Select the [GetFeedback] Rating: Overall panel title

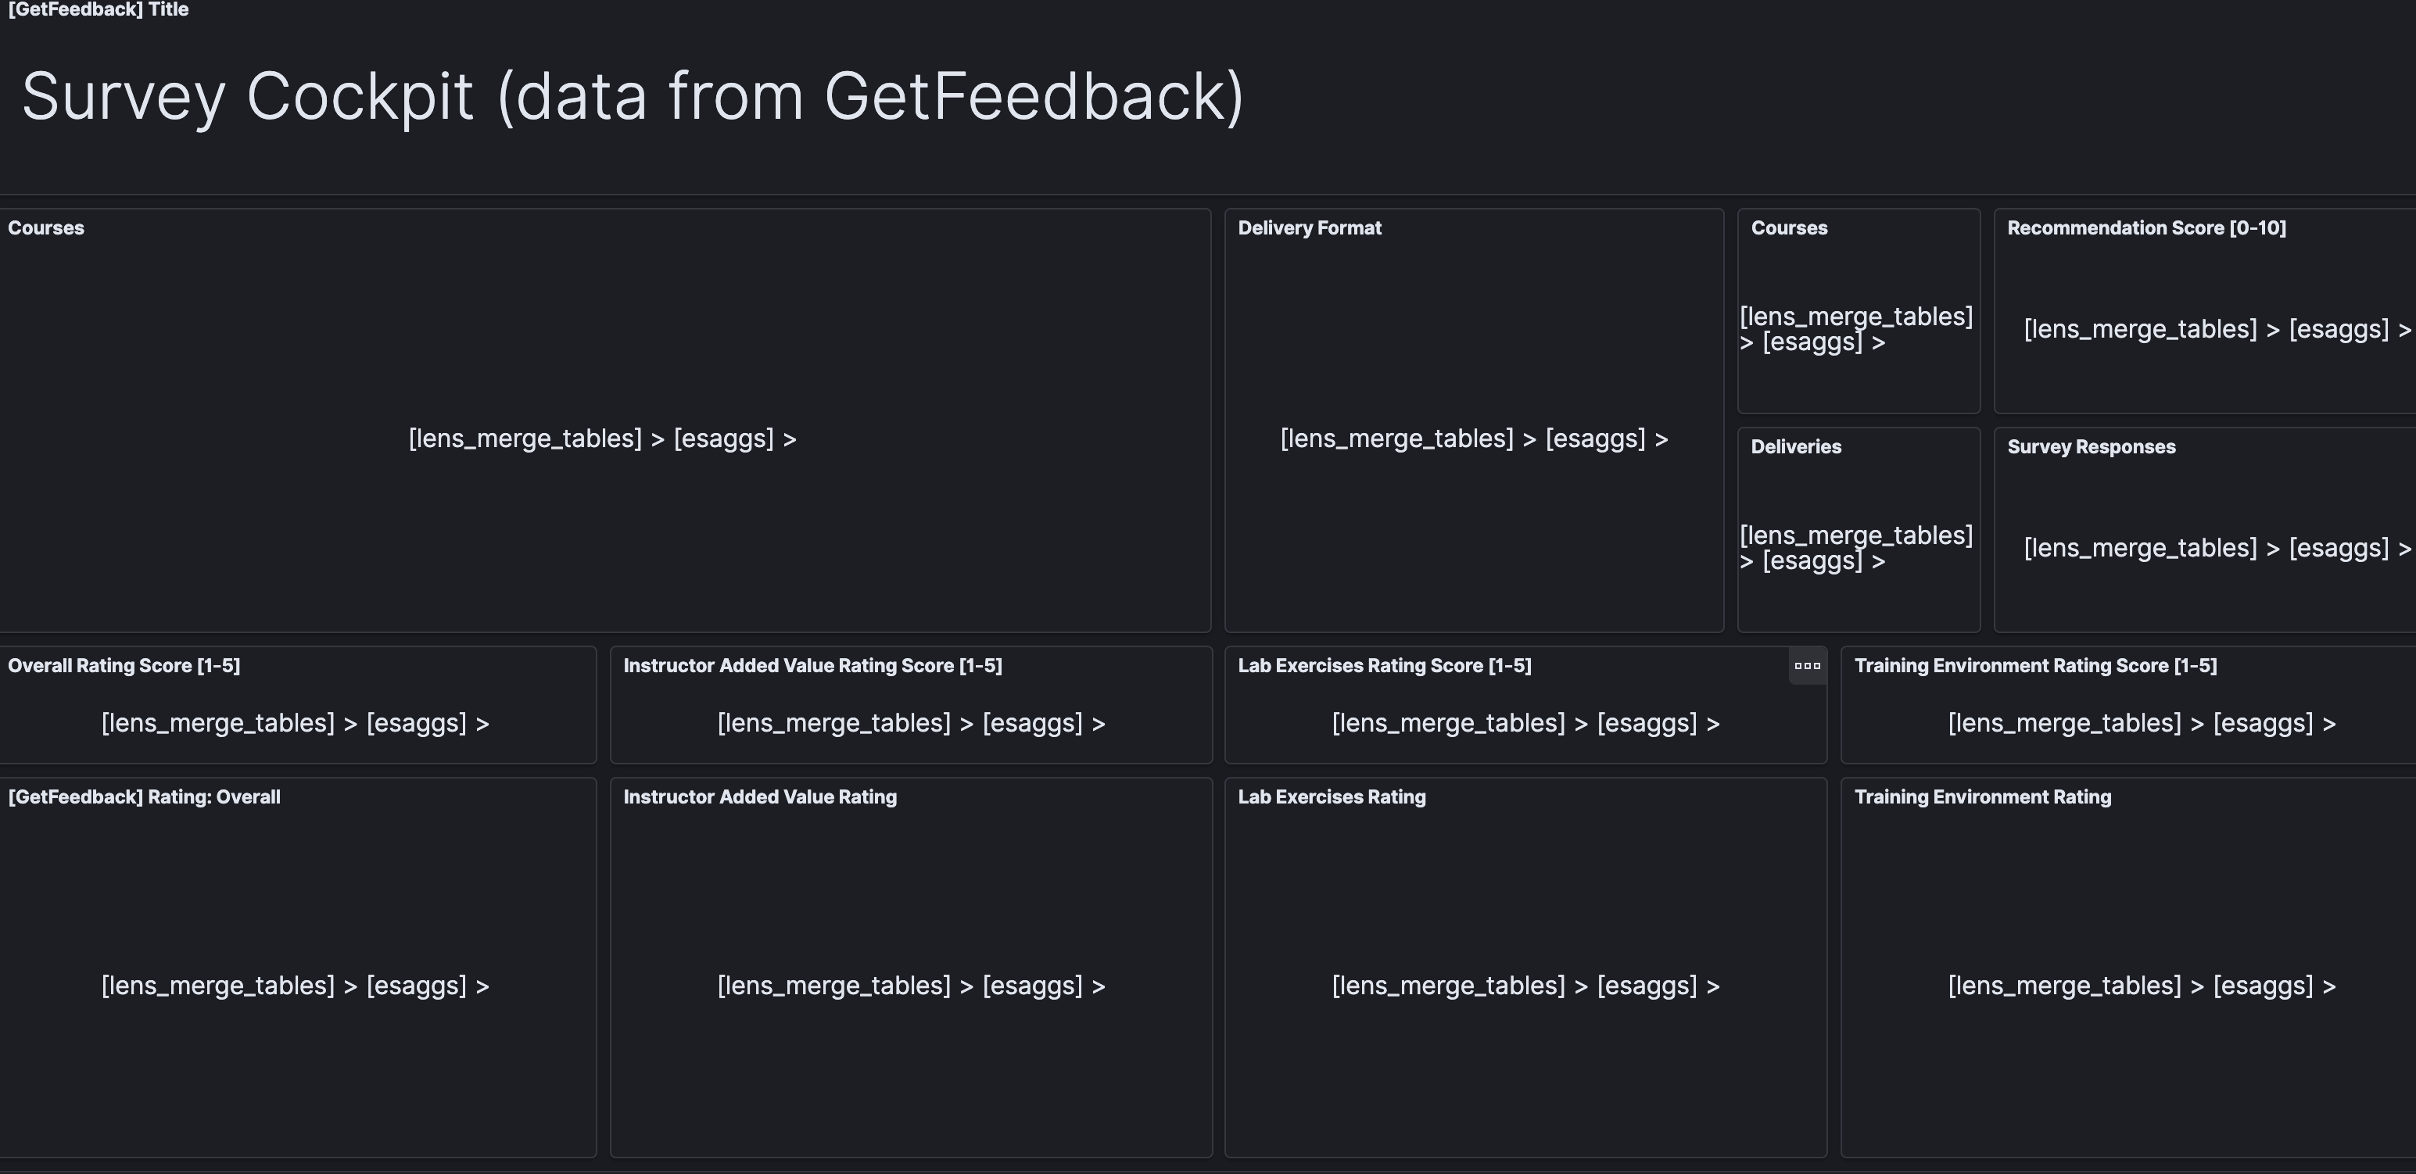(x=144, y=797)
